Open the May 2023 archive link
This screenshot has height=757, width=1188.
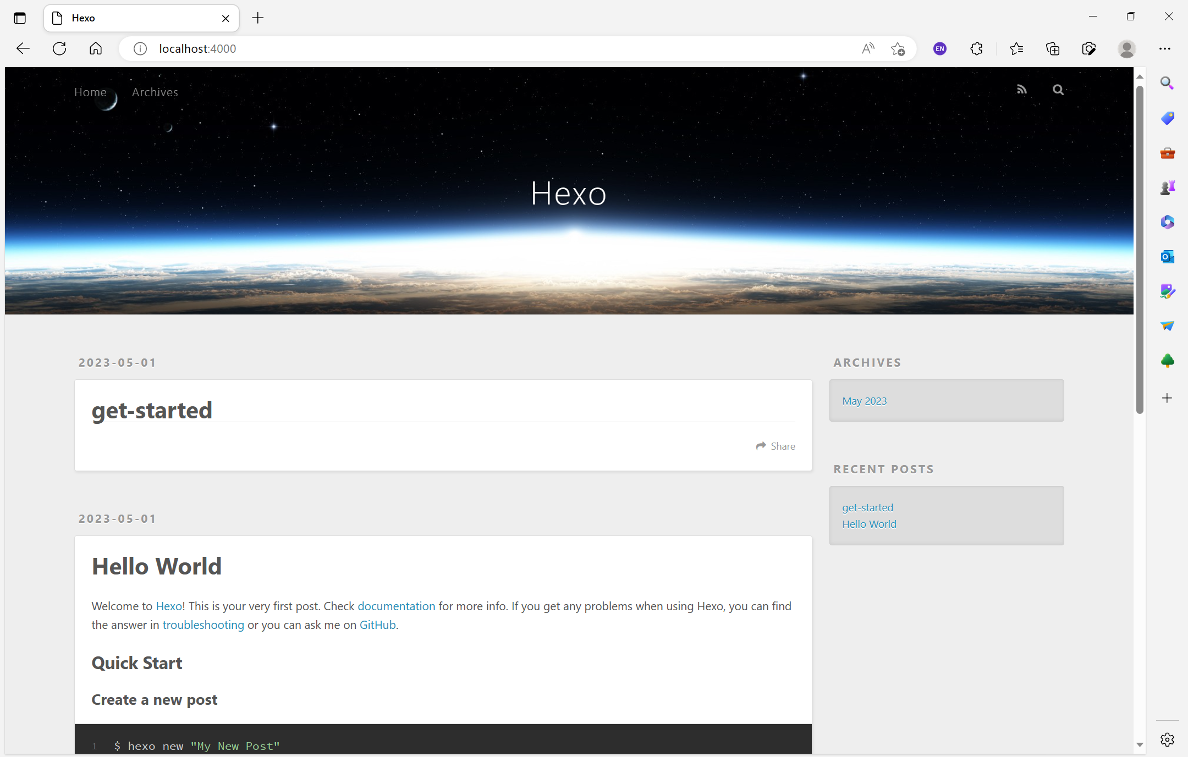864,401
